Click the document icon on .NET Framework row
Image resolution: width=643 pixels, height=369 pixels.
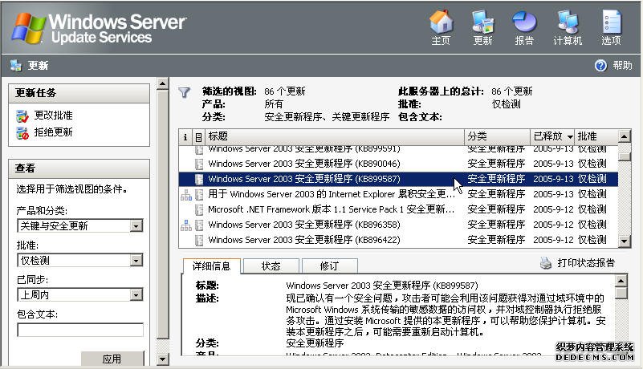point(199,209)
